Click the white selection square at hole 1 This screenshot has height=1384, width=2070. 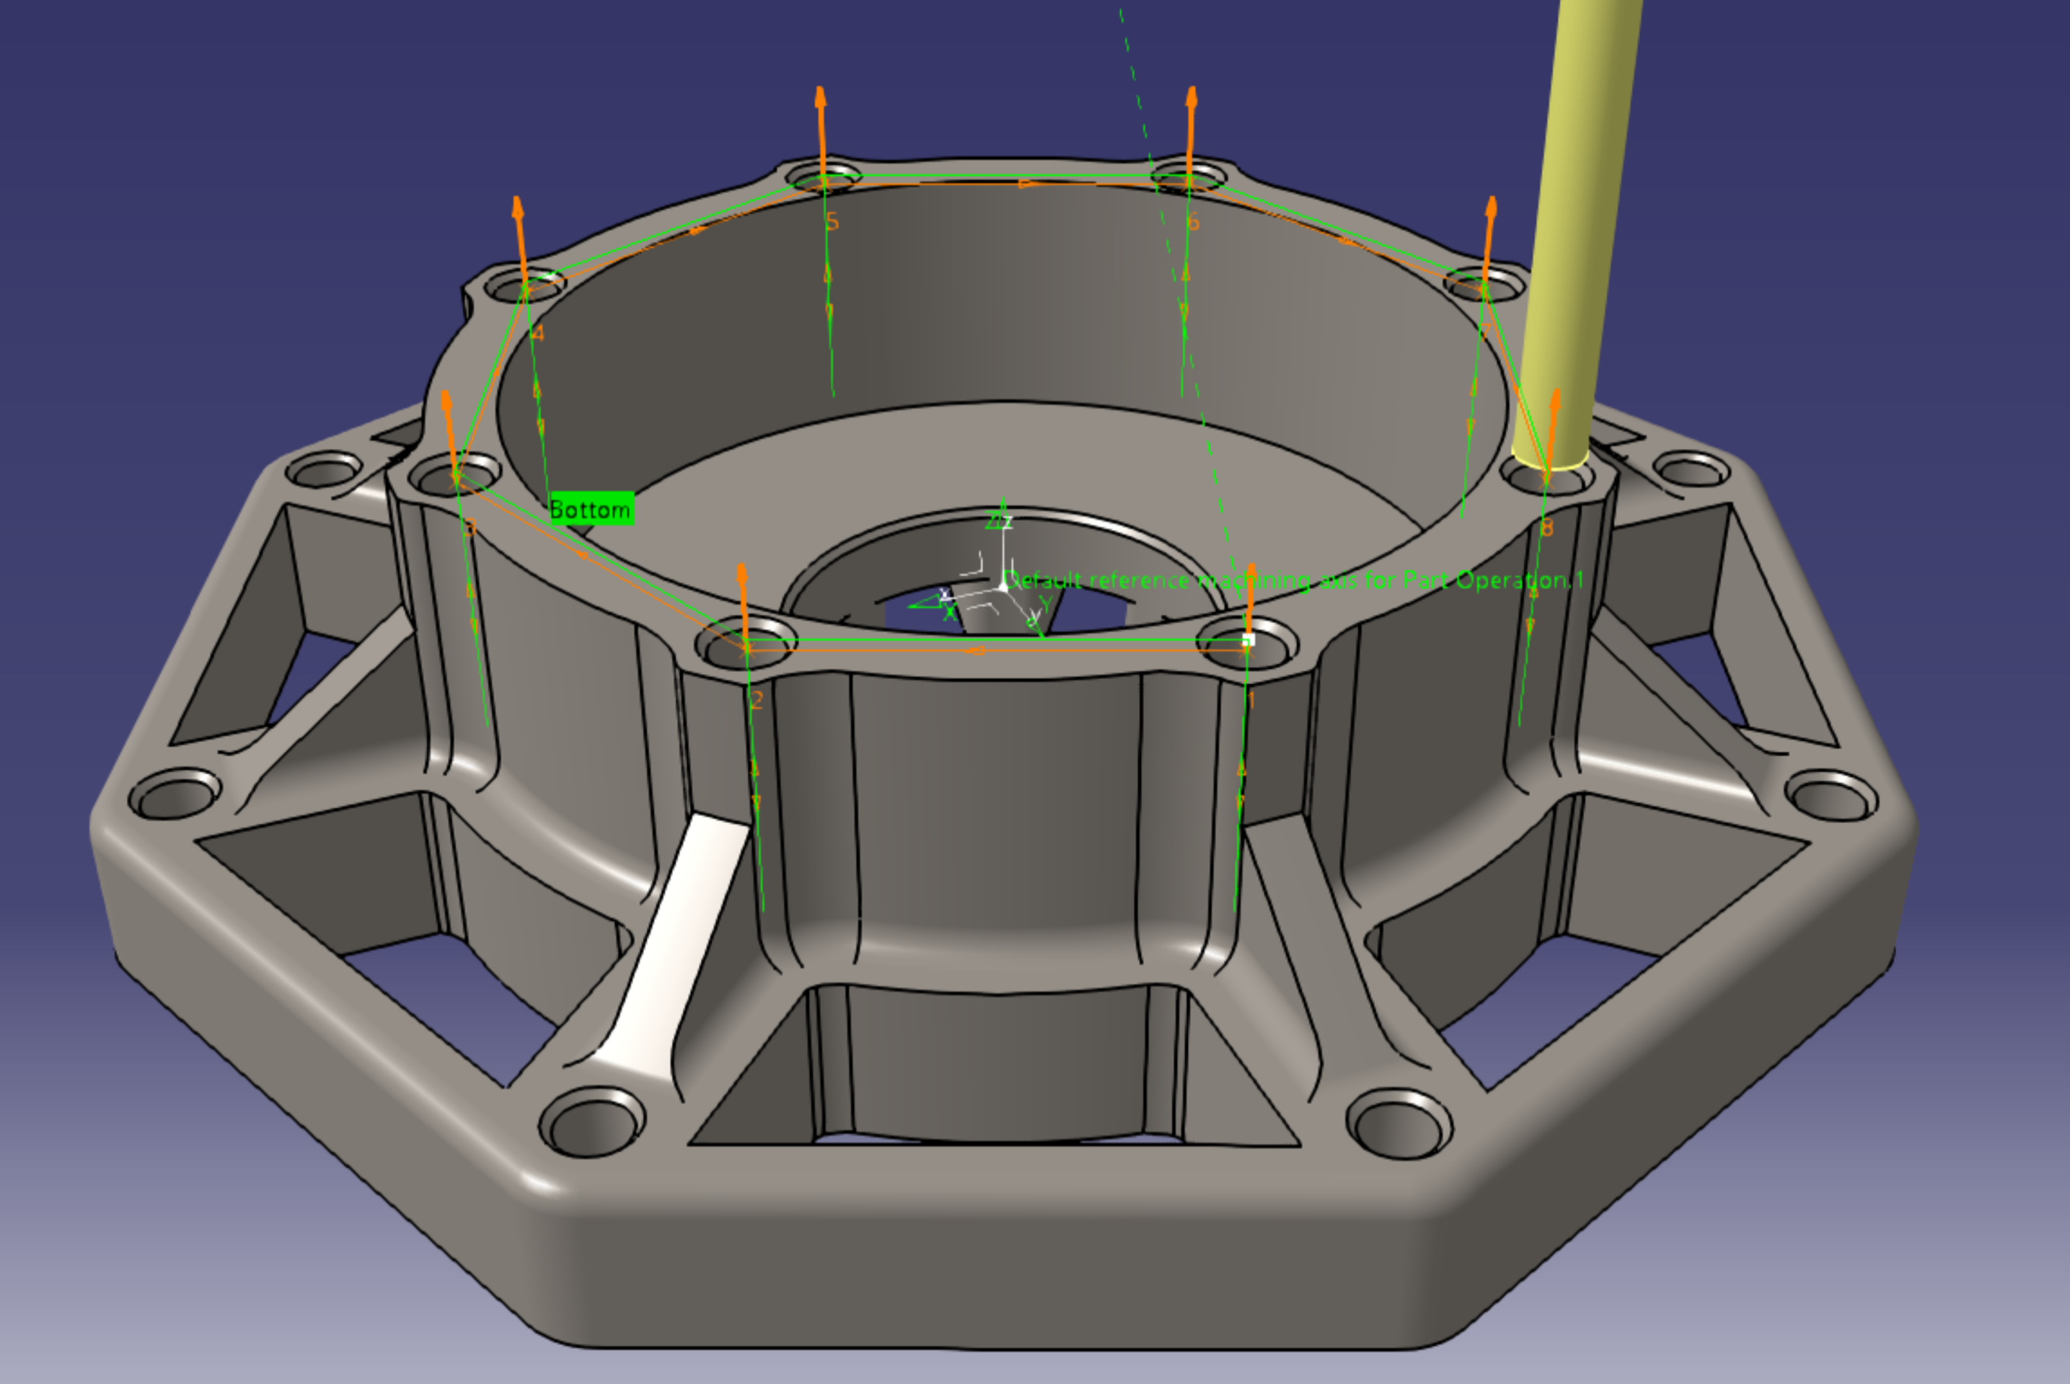pos(1248,640)
